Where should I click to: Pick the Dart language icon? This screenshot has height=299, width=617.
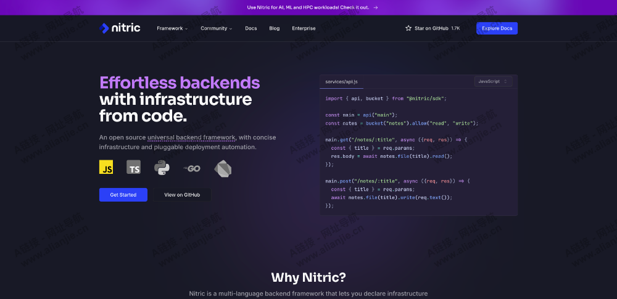pyautogui.click(x=223, y=169)
